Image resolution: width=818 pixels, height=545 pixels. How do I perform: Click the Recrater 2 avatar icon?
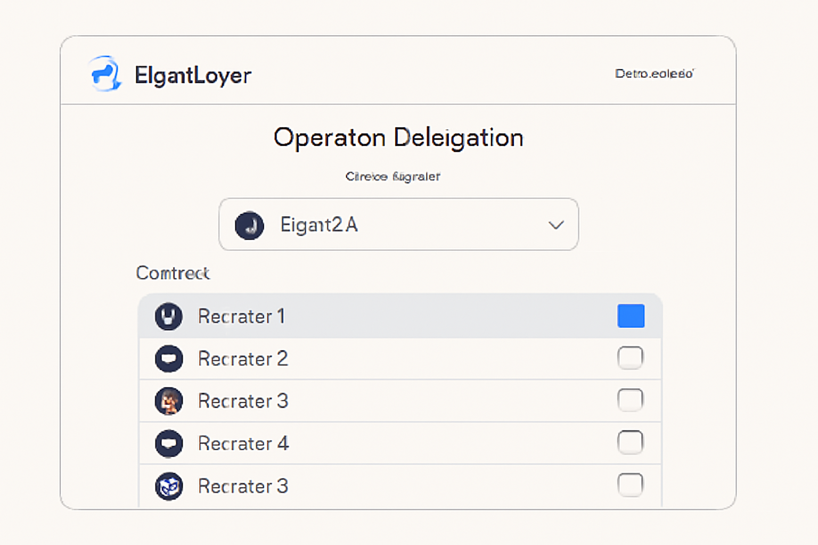pos(168,359)
